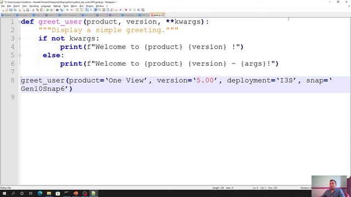Launch Microsoft Edge from the taskbar

(40, 193)
